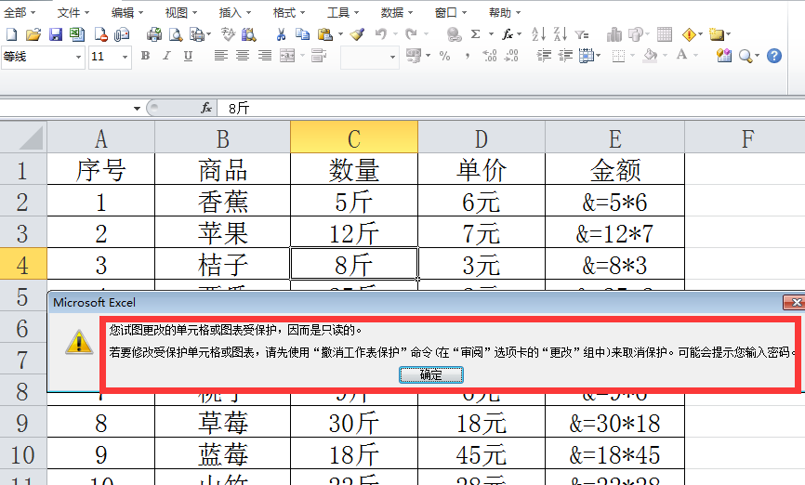Select cell containing &=12*7

pos(615,232)
